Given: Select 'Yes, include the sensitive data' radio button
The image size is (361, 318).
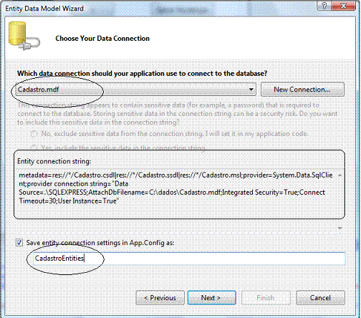Looking at the screenshot, I should pos(34,148).
